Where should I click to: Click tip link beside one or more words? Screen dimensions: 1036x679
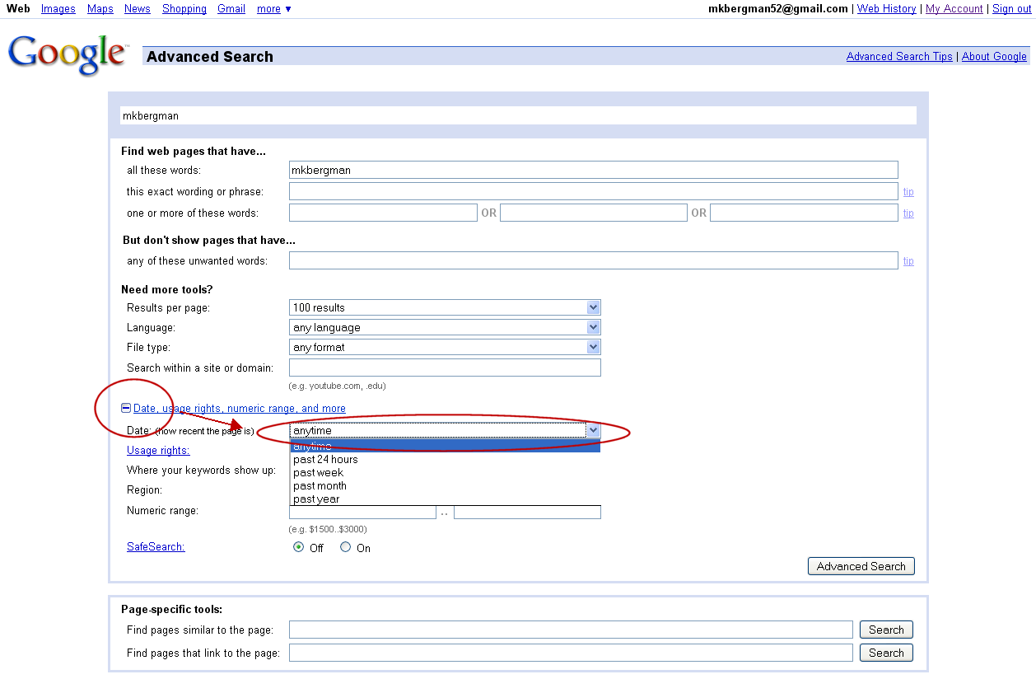coord(908,213)
